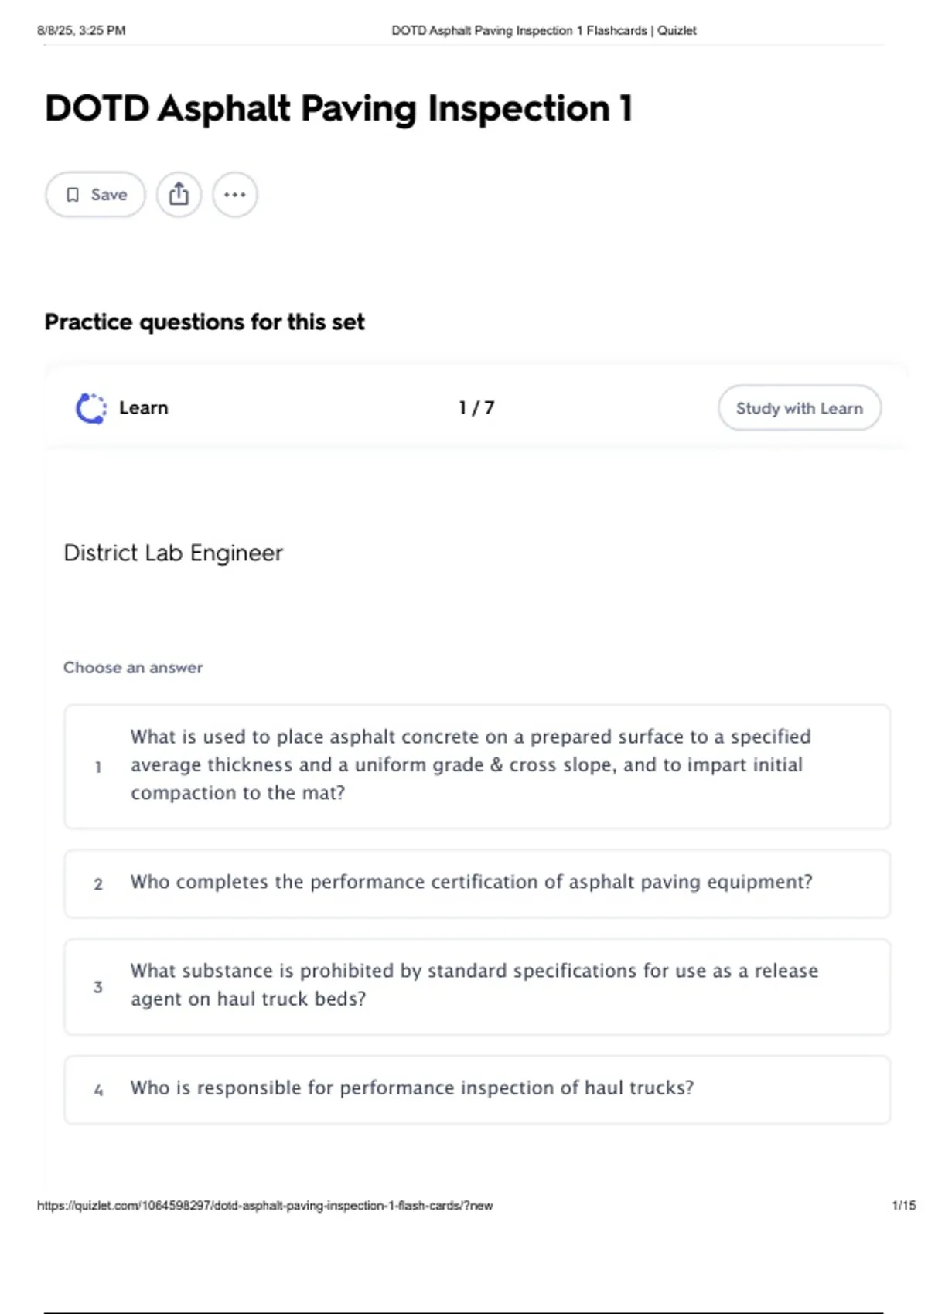Viewport: 928px width, 1314px height.
Task: Click the Learn mode swirl icon
Action: pyautogui.click(x=91, y=408)
